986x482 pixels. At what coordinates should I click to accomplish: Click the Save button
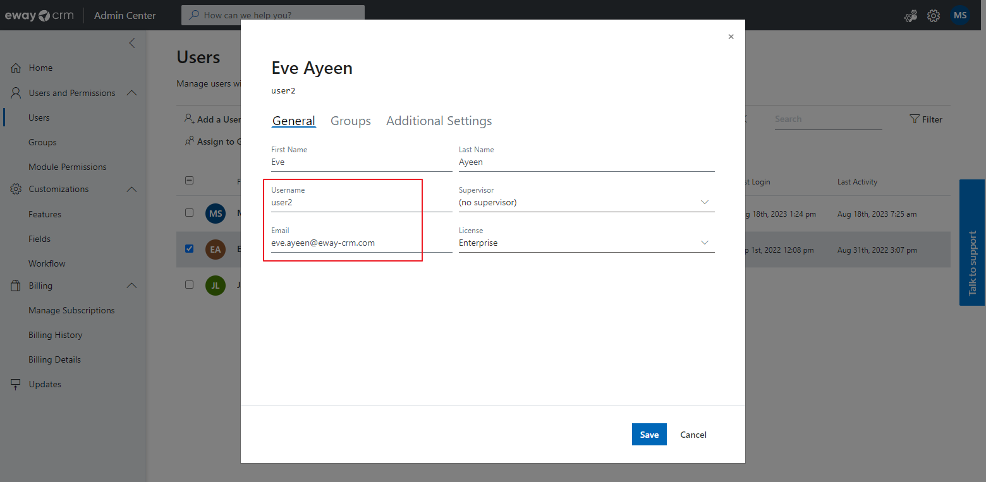coord(649,435)
